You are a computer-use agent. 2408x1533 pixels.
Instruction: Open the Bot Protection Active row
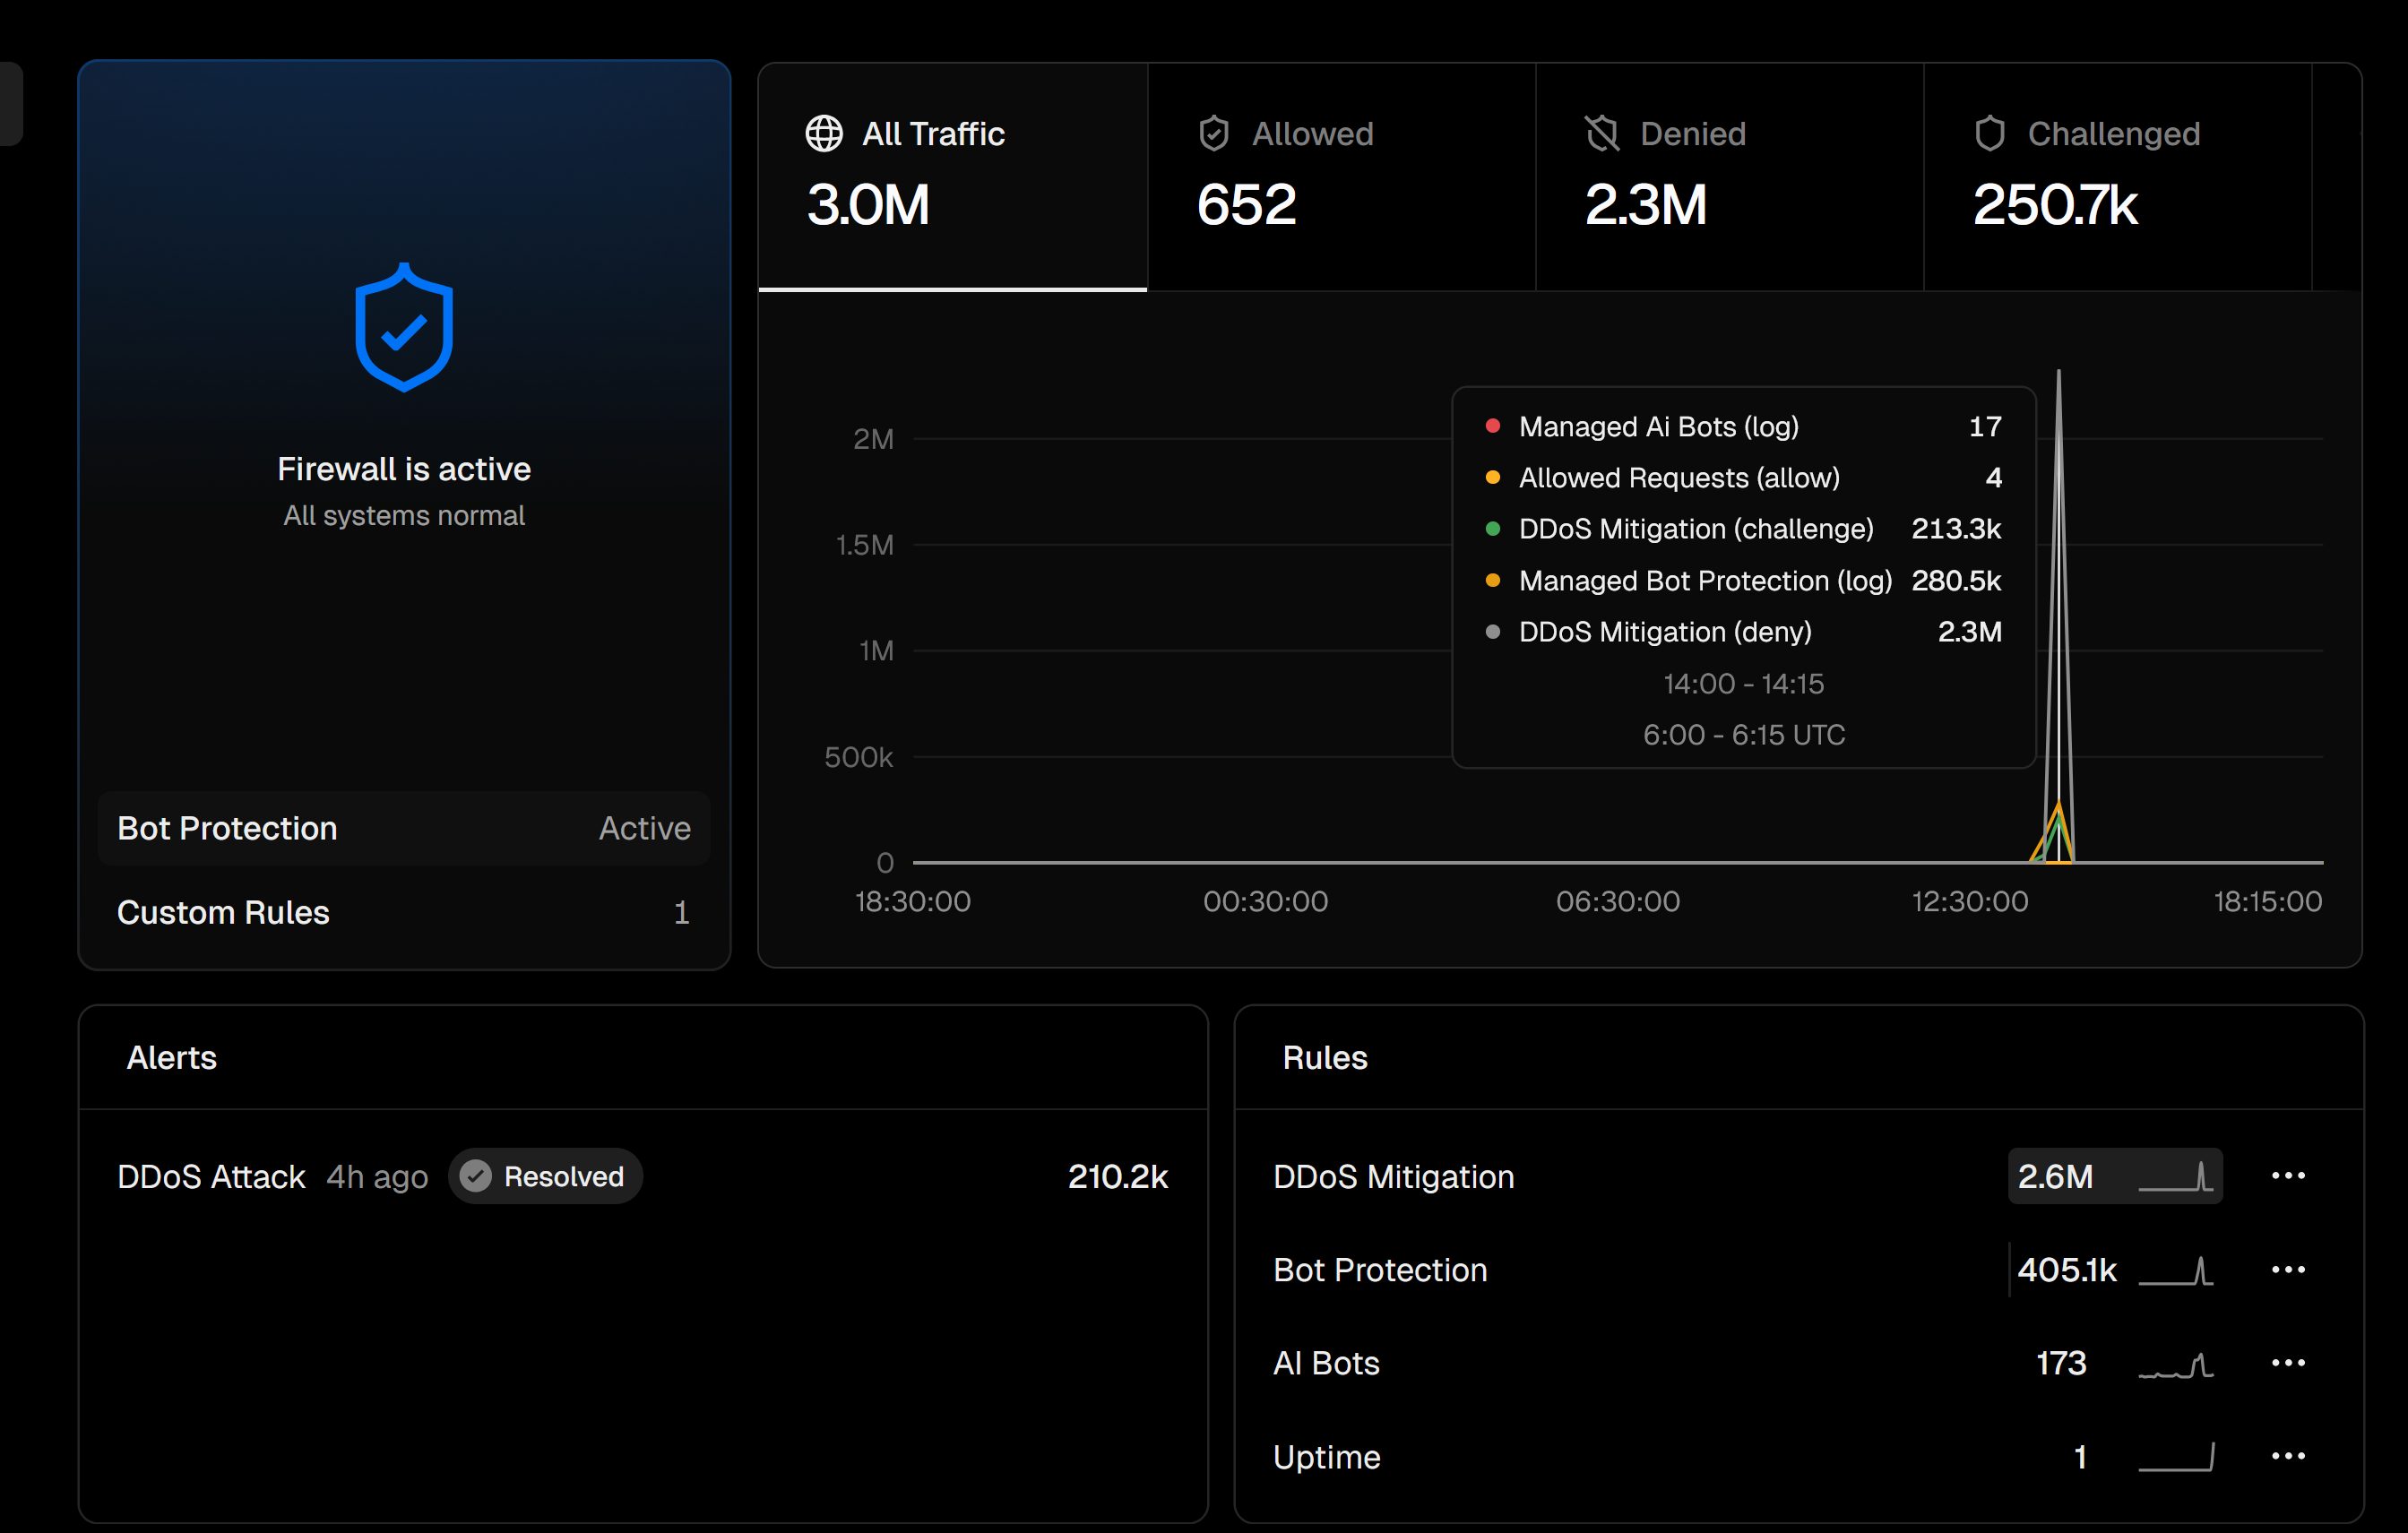pyautogui.click(x=404, y=828)
